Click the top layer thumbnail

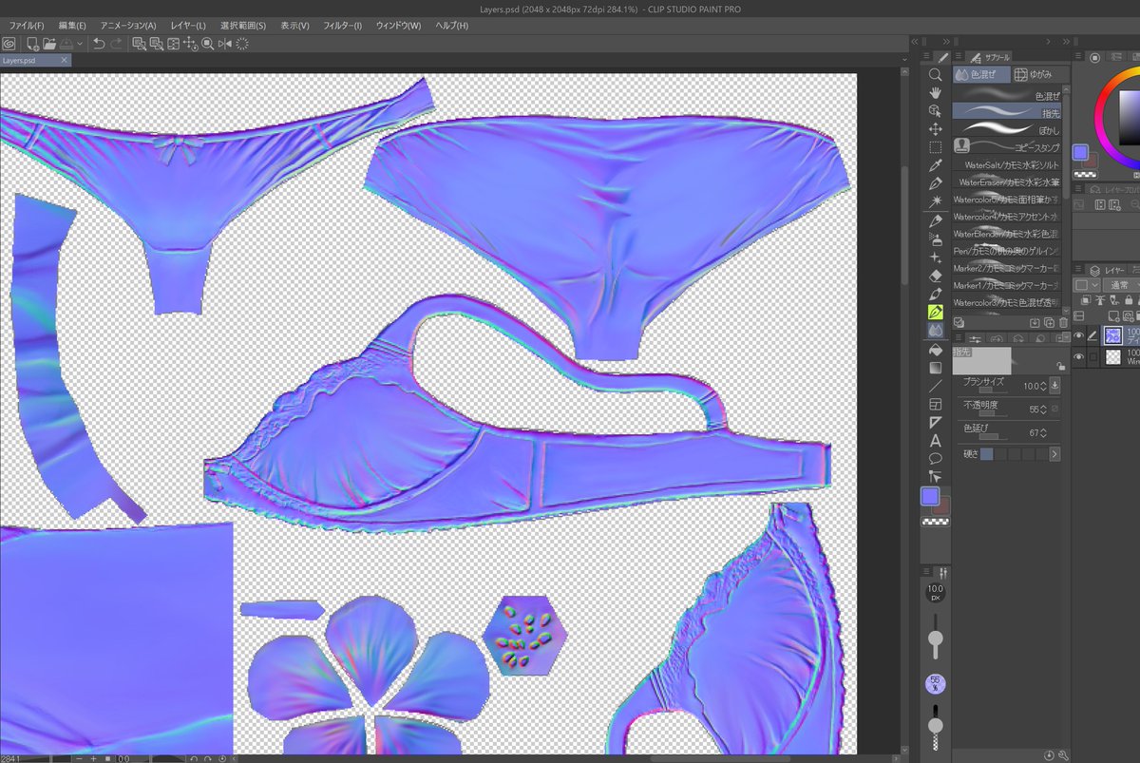coord(1112,334)
